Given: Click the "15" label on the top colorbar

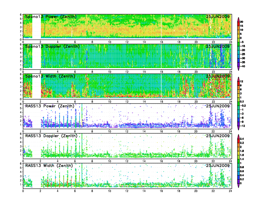Looking at the screenshot, I should click(241, 26).
